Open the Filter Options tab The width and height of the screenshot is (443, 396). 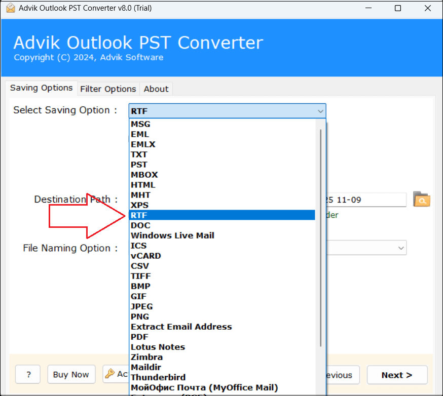pos(108,89)
